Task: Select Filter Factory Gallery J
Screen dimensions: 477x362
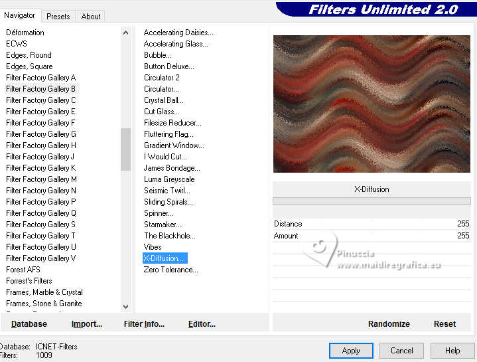Action: click(x=40, y=157)
